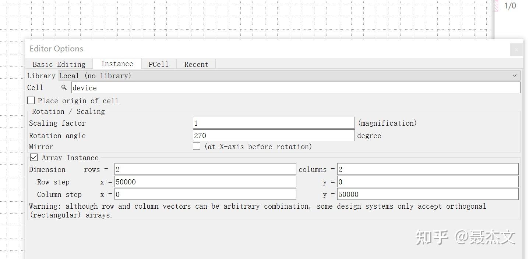529x259 pixels.
Task: Click the rows dimension field
Action: coord(205,169)
